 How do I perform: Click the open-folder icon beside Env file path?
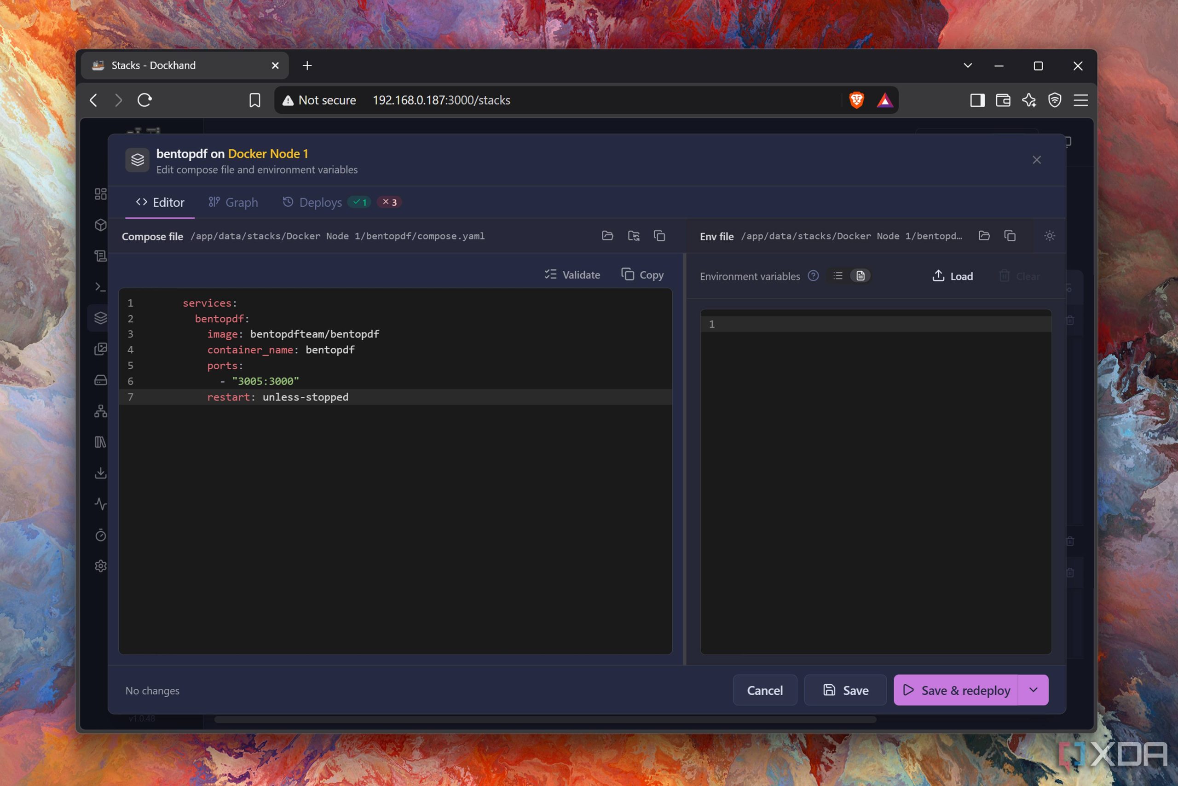pos(984,236)
